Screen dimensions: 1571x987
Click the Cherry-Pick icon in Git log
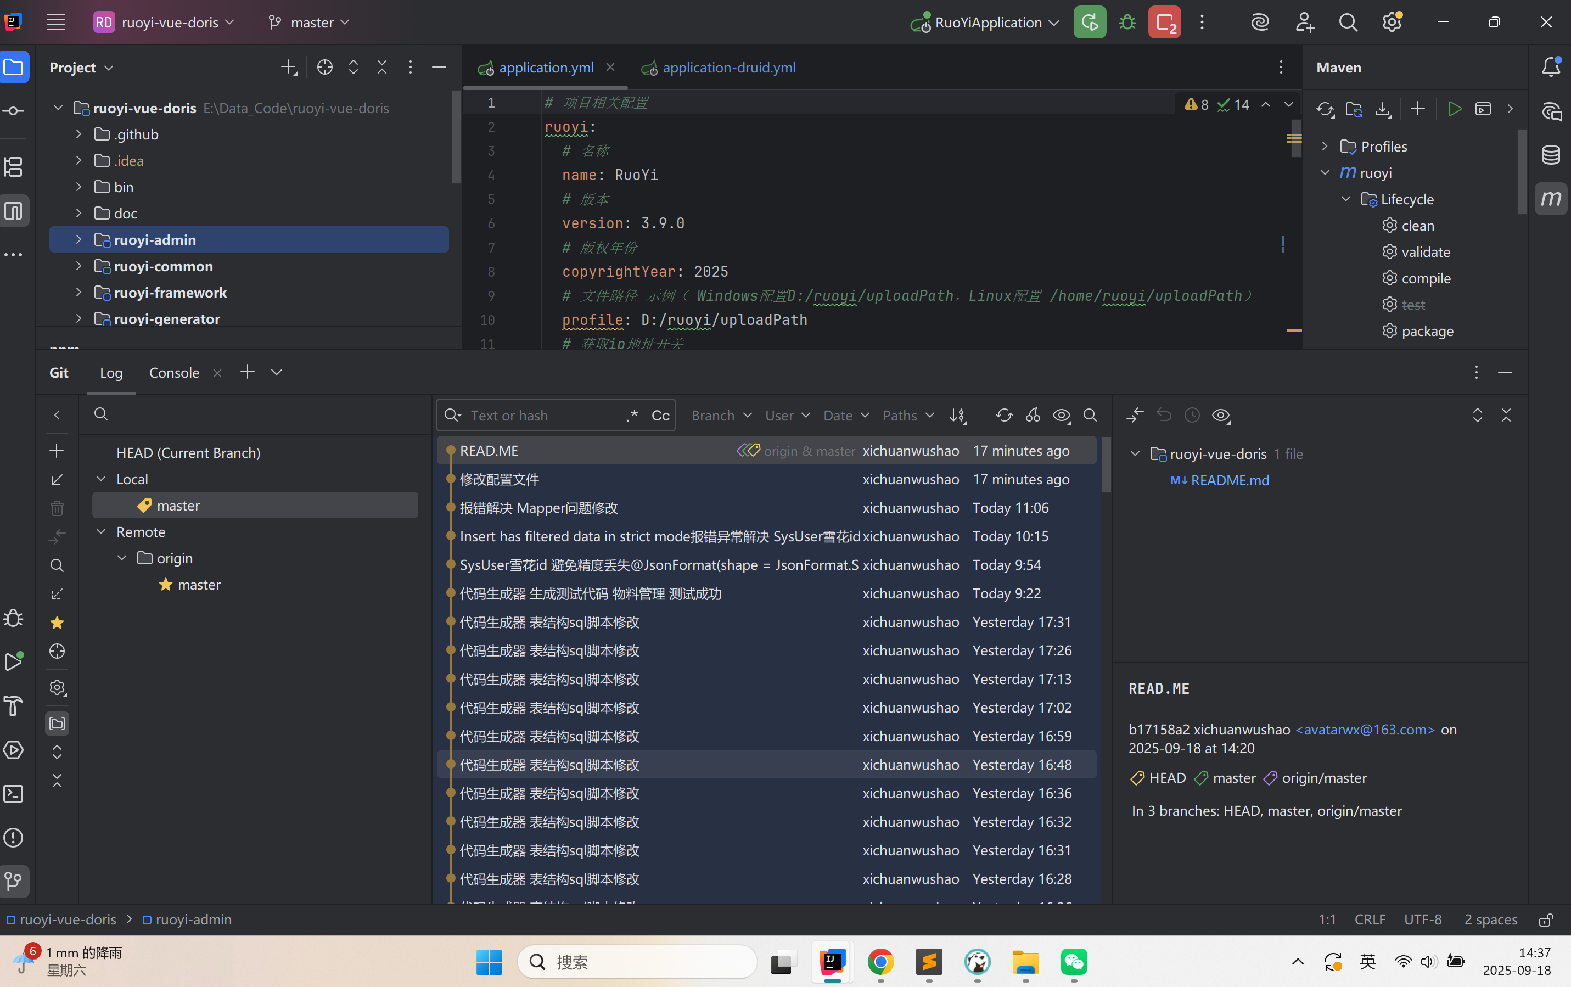click(x=1033, y=416)
